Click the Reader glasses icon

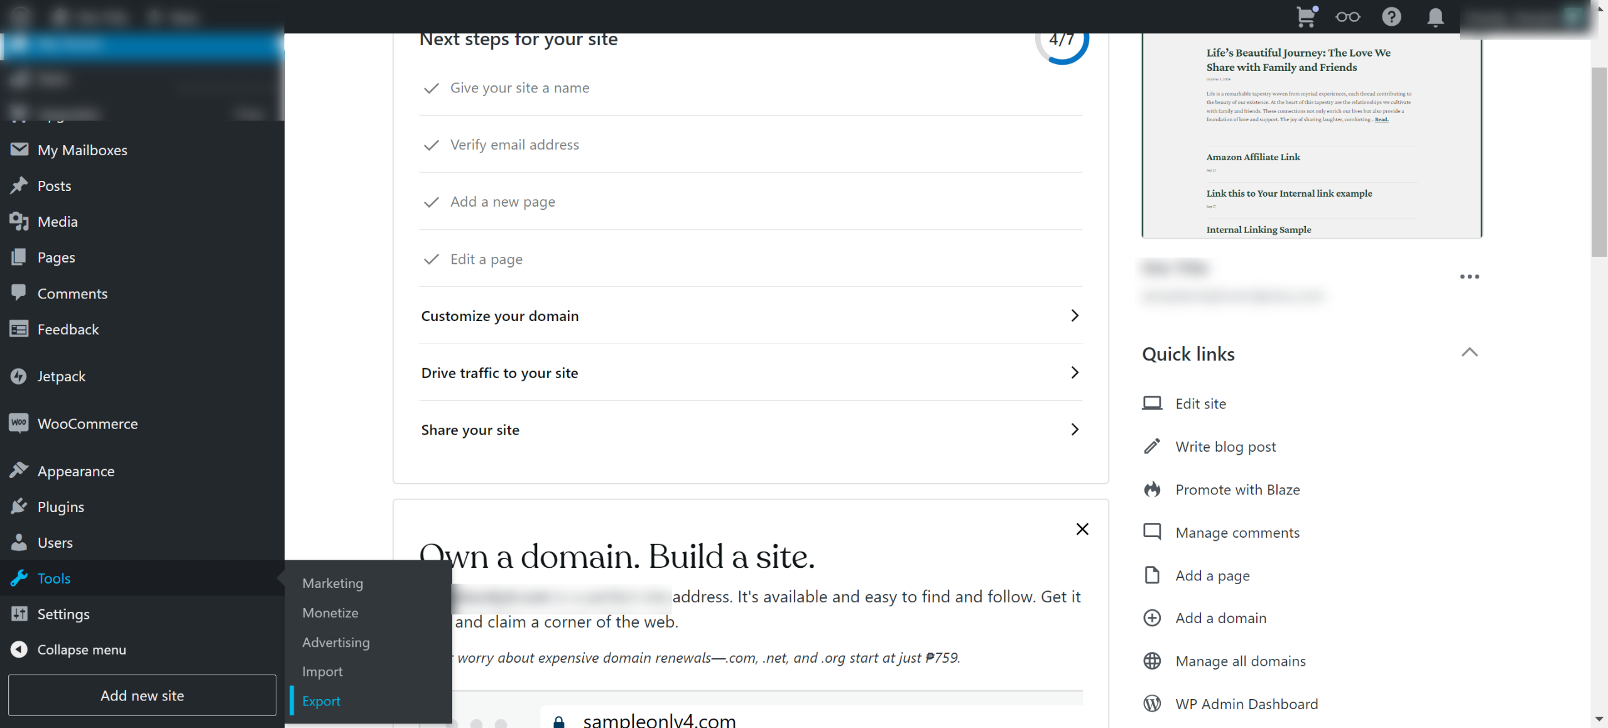coord(1348,16)
